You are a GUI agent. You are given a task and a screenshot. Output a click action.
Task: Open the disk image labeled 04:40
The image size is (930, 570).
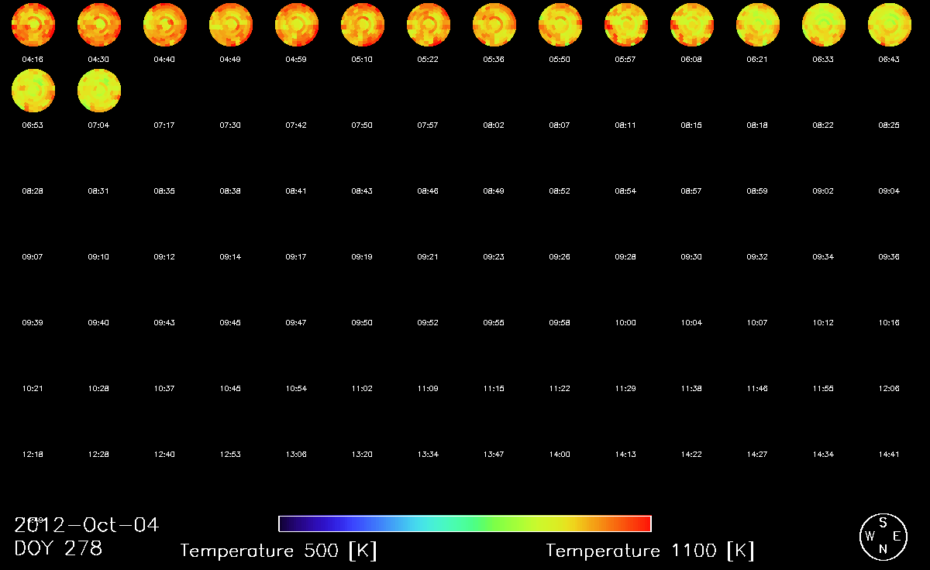coord(165,25)
